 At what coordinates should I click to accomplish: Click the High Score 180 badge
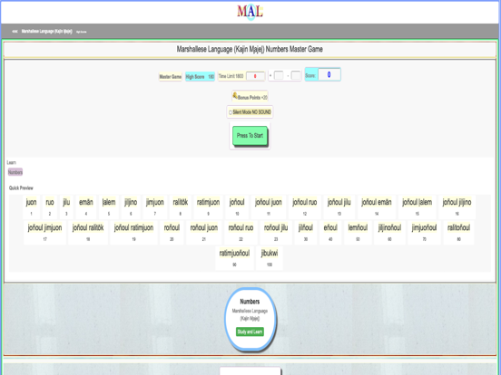[200, 76]
